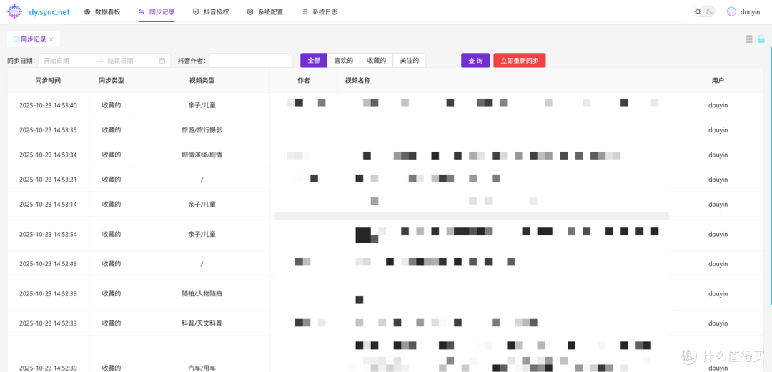This screenshot has height=372, width=772.
Task: Click the 科普/天文科普 video type cell
Action: [202, 323]
